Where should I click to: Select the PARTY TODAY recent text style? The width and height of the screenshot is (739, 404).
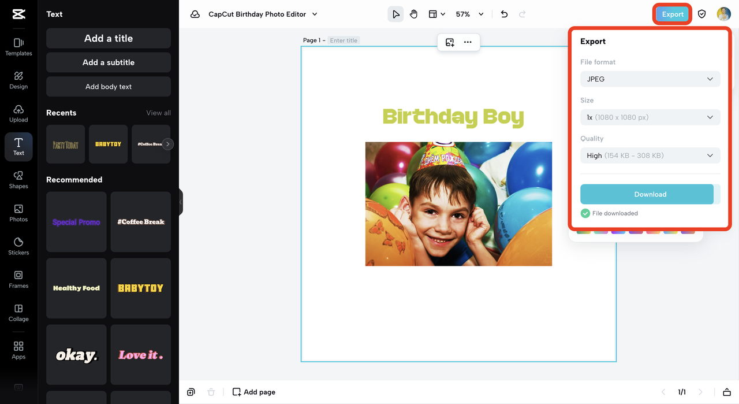(65, 144)
